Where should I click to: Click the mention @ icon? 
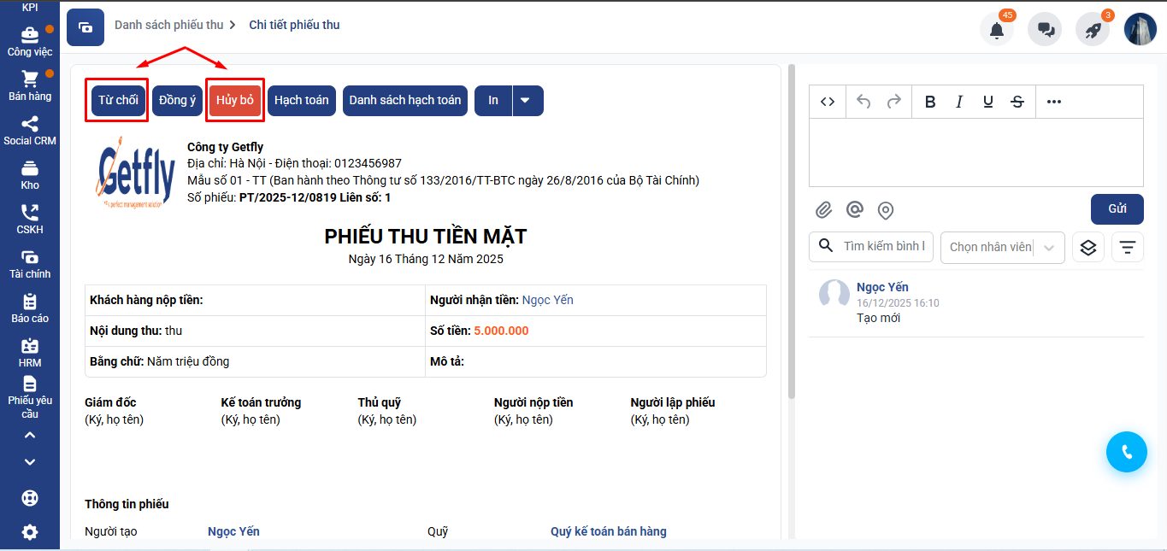pyautogui.click(x=854, y=209)
